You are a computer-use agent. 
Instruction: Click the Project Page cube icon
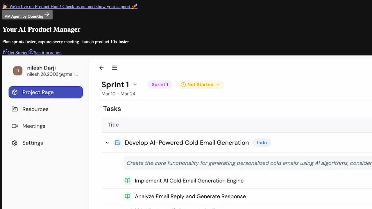[x=15, y=92]
